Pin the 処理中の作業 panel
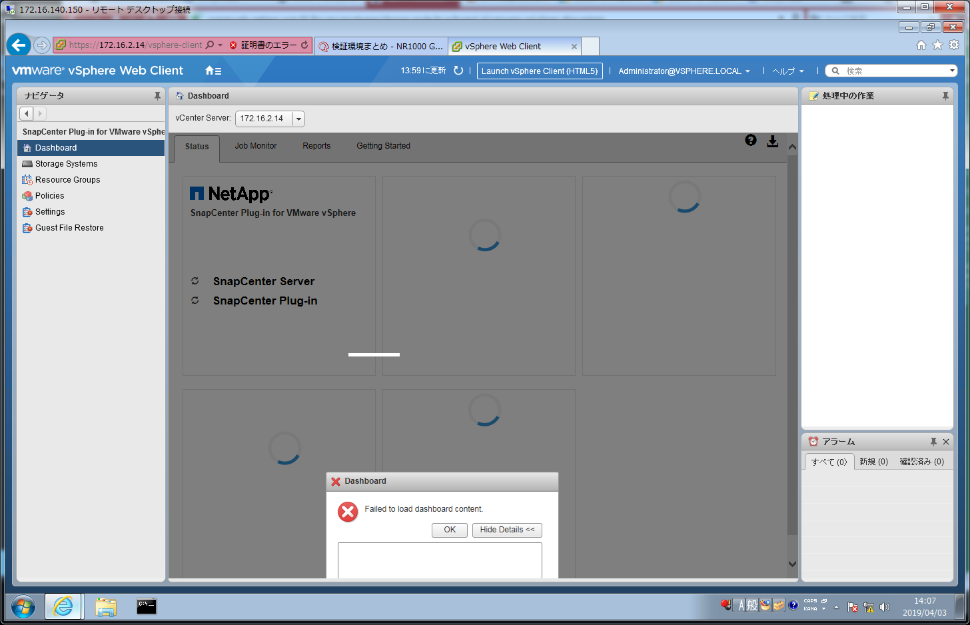The image size is (970, 625). click(945, 96)
